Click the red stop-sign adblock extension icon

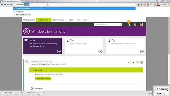pos(148,5)
